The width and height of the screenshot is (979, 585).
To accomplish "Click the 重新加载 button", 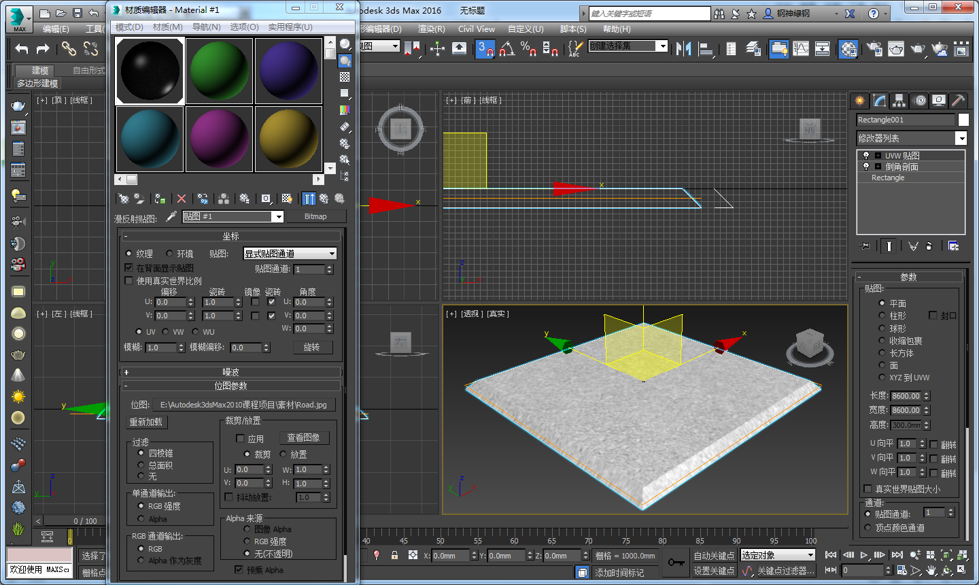I will [x=146, y=422].
